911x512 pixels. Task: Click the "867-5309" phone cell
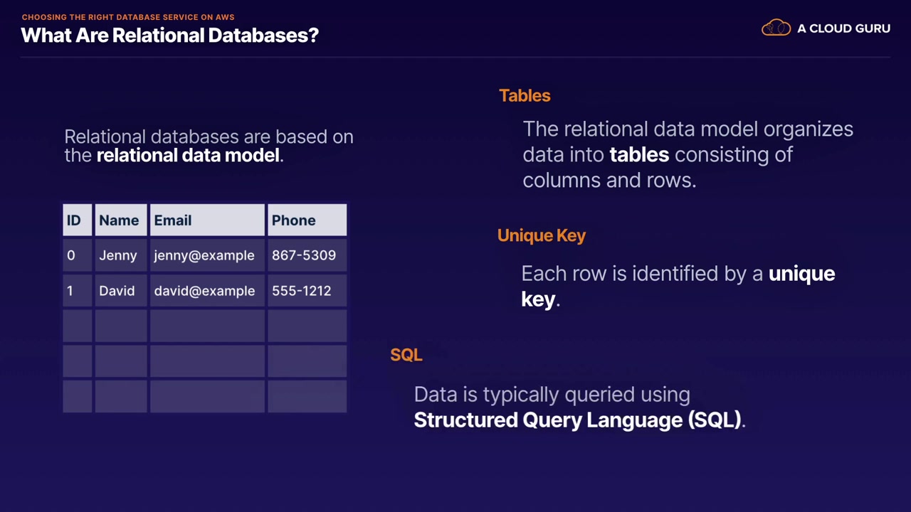point(304,255)
